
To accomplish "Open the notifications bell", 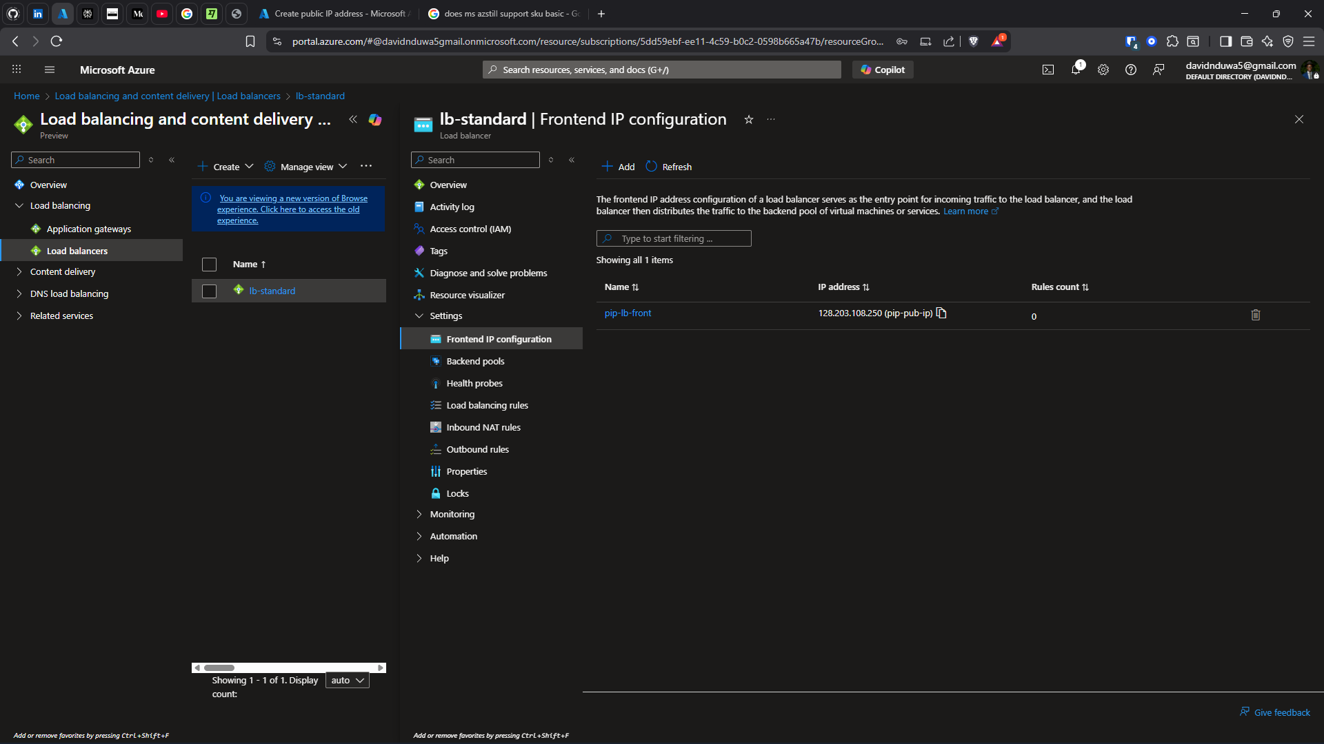I will (x=1076, y=69).
